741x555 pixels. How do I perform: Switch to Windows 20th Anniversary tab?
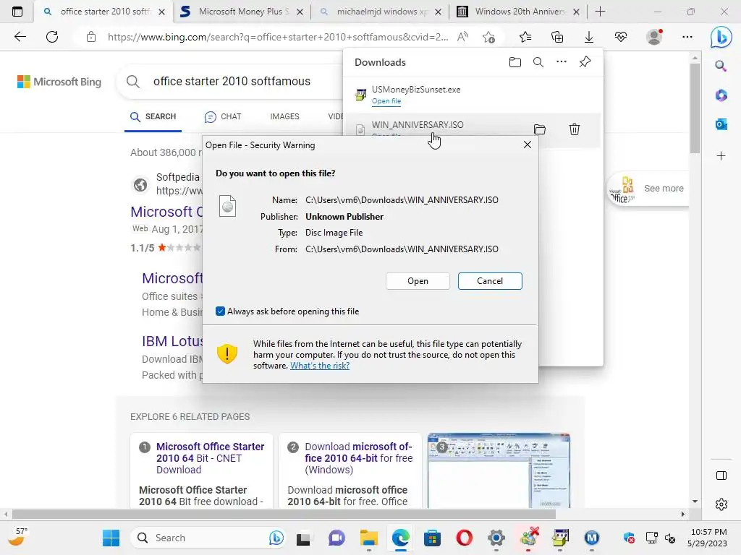(x=519, y=12)
